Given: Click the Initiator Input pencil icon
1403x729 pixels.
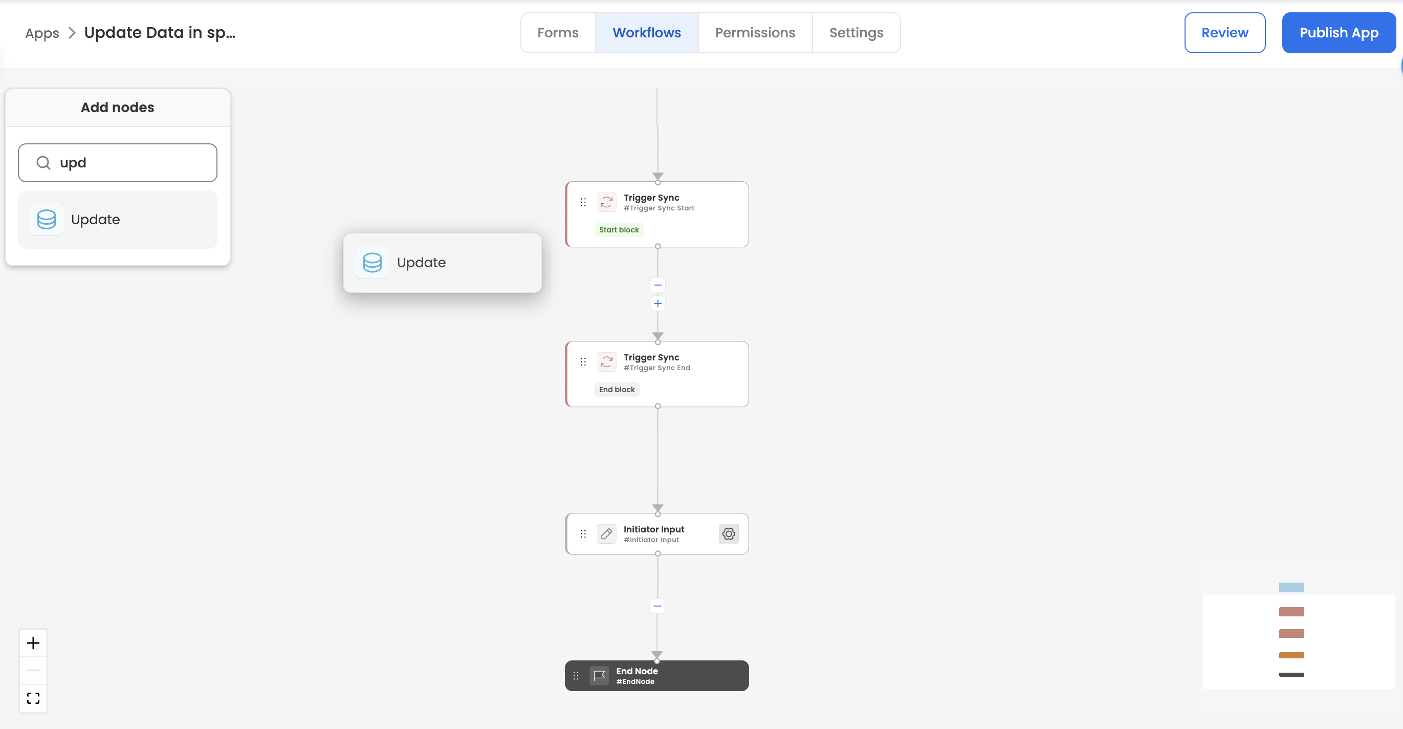Looking at the screenshot, I should click(606, 533).
